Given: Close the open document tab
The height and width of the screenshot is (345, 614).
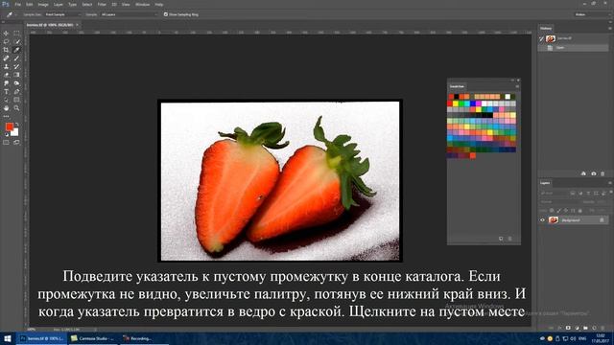Looking at the screenshot, I should click(x=77, y=25).
